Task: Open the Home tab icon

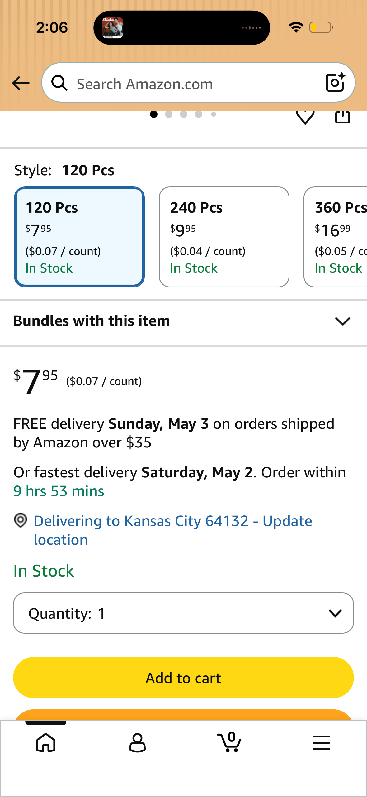Action: click(46, 742)
